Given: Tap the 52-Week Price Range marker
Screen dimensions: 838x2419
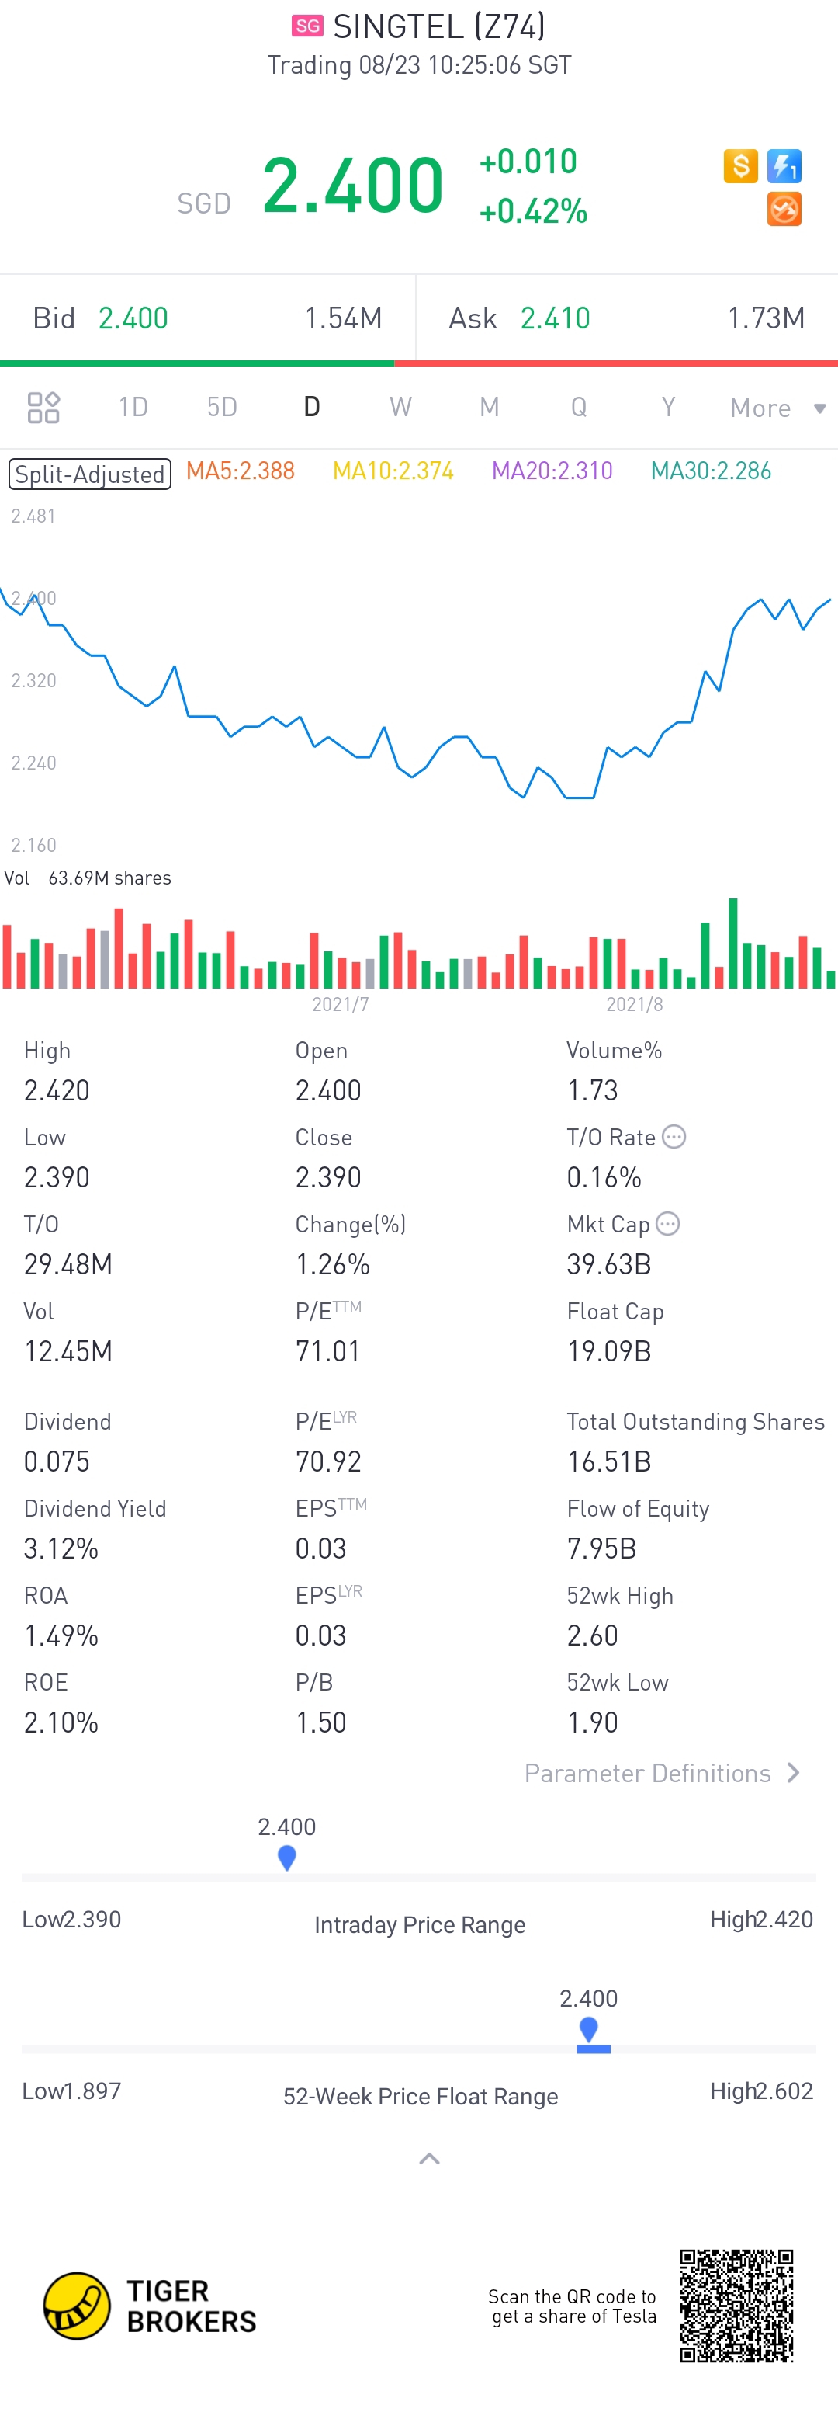Looking at the screenshot, I should click(590, 2031).
